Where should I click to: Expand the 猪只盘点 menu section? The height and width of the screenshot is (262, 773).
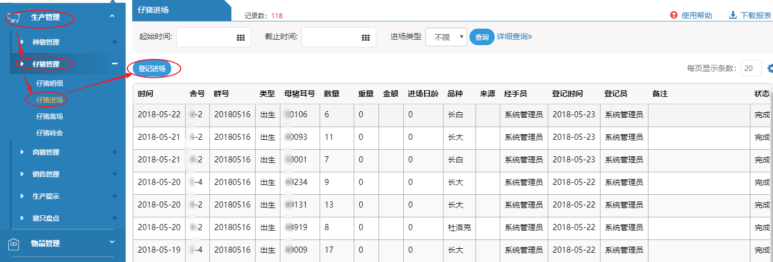point(46,219)
